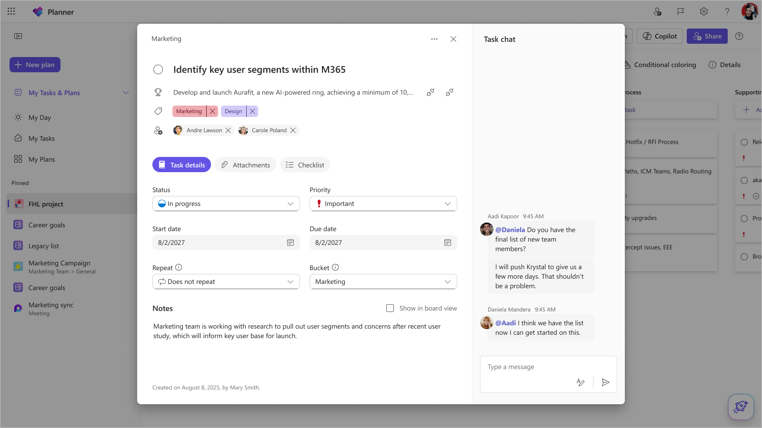Click the text formatting icon in the chat box

(581, 382)
